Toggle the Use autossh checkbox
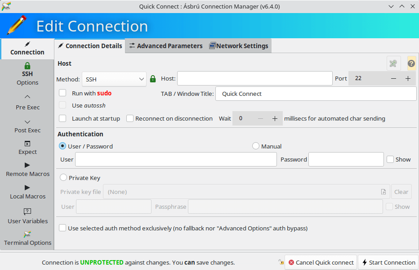This screenshot has height=270, width=419. pos(62,105)
